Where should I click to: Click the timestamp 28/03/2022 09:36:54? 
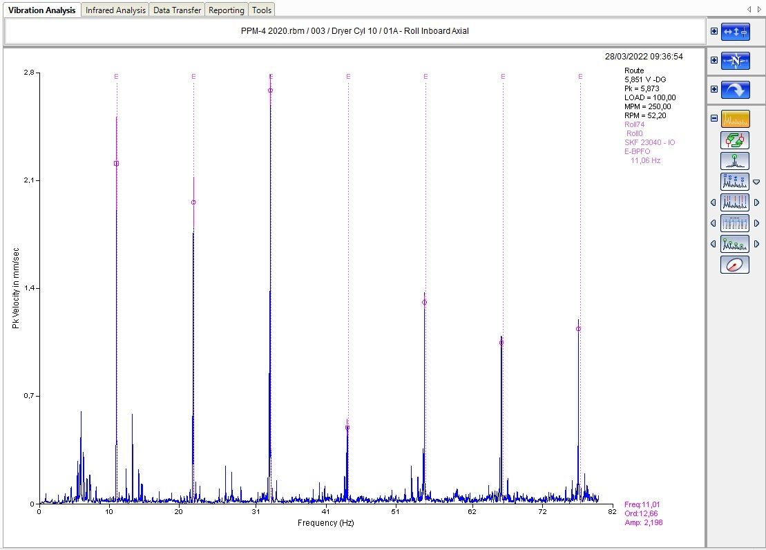tap(644, 57)
